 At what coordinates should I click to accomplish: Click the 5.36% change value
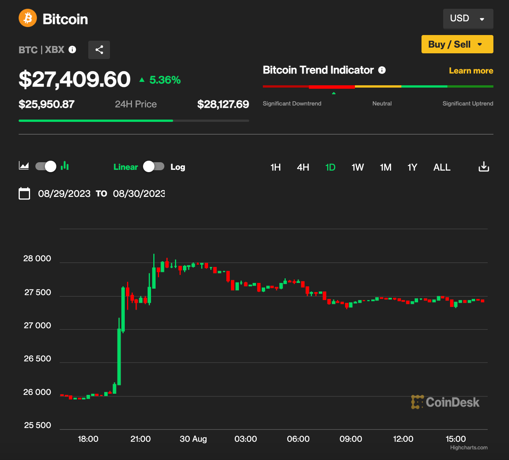coord(165,80)
